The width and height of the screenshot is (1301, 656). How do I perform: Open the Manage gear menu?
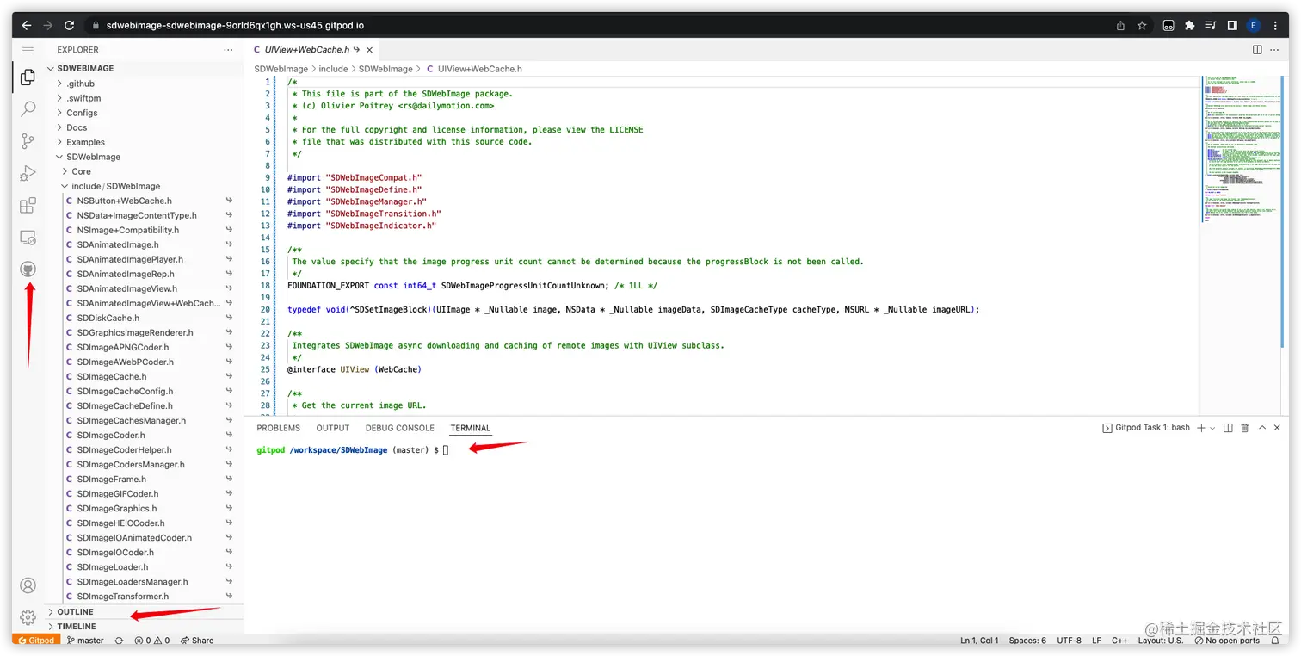(x=28, y=617)
